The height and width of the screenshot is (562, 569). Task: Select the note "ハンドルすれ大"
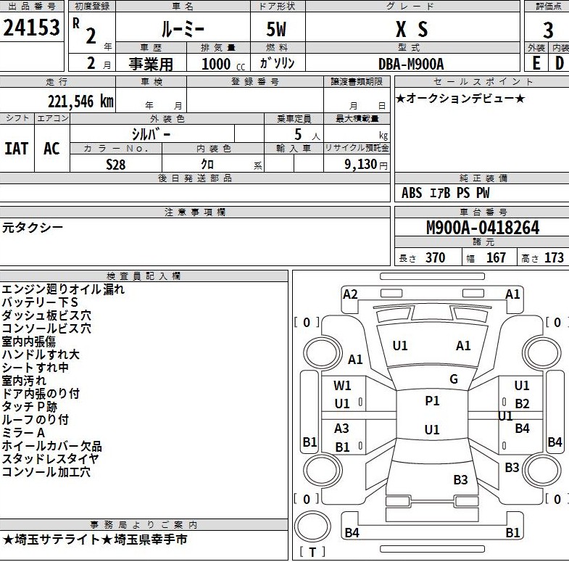(41, 355)
